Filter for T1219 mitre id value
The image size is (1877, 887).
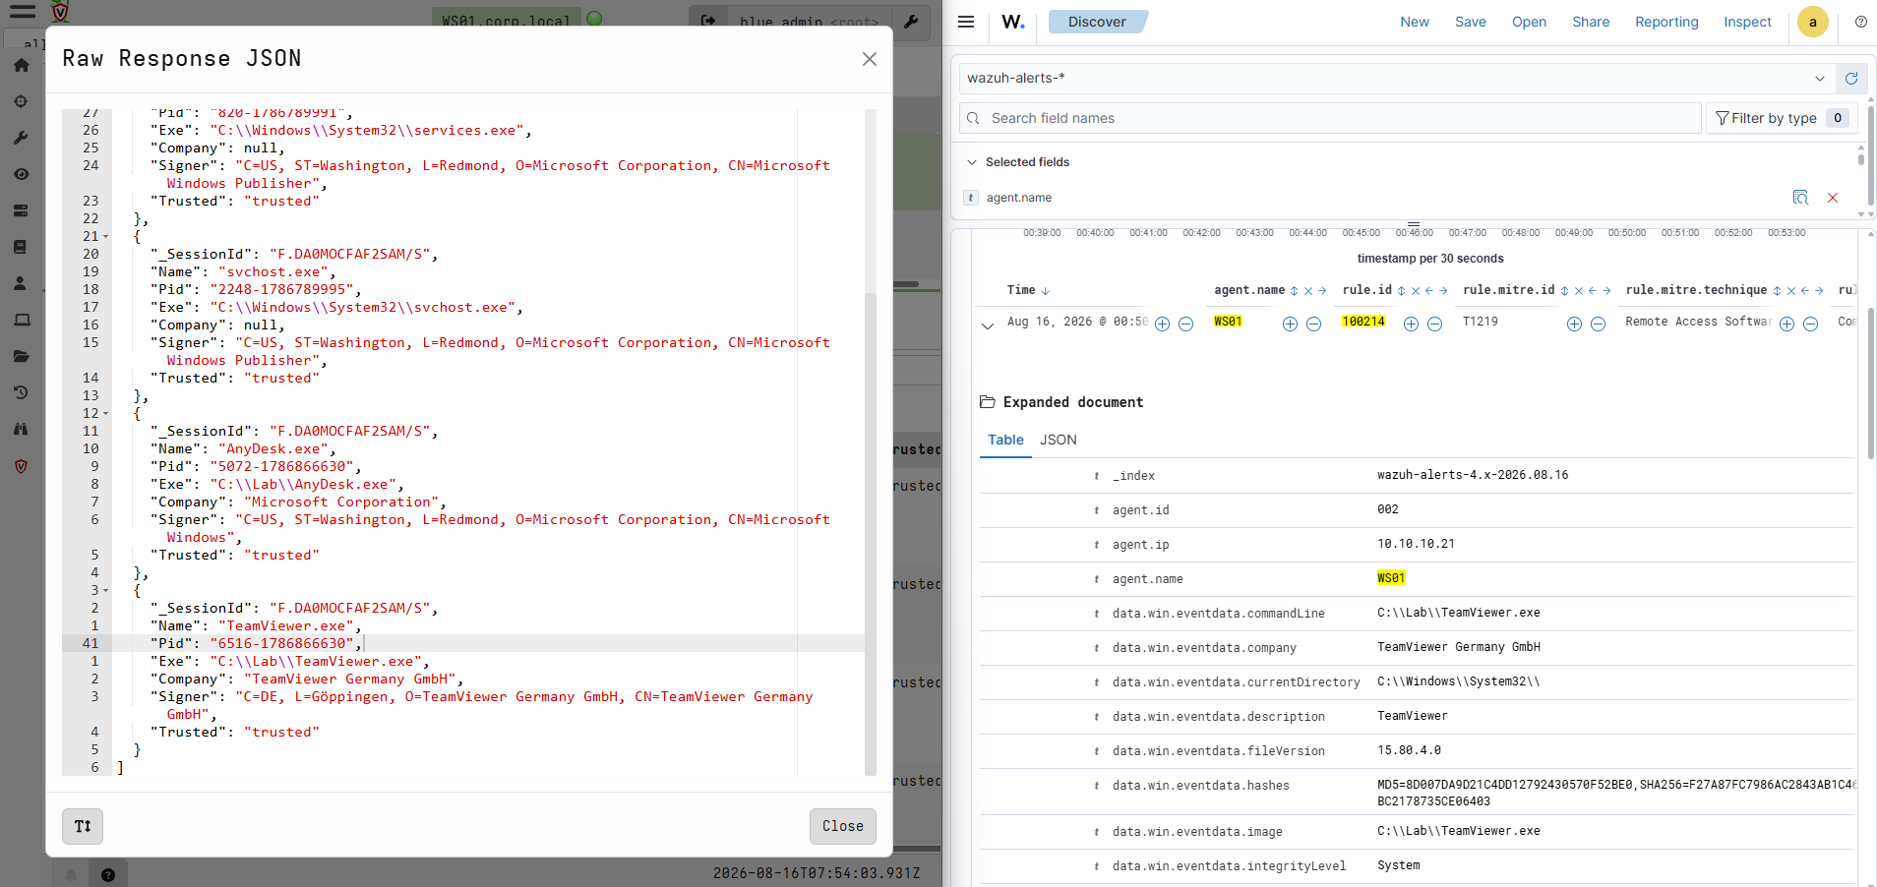pyautogui.click(x=1574, y=324)
